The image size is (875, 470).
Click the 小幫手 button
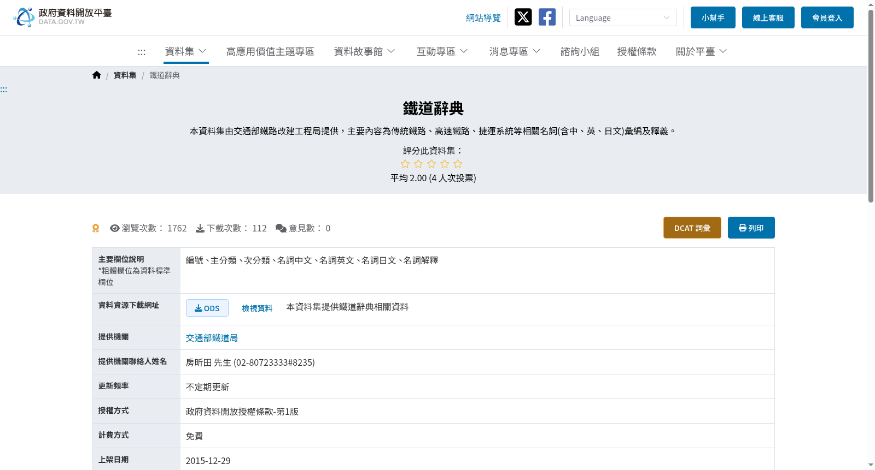713,17
